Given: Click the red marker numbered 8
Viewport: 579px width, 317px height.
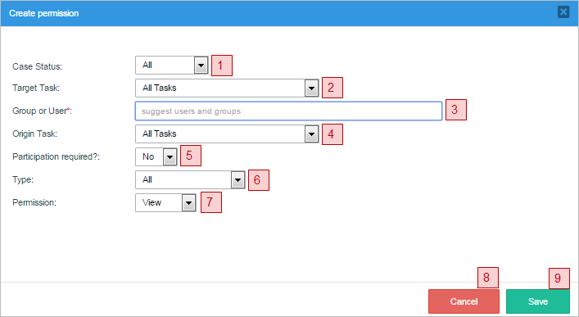Looking at the screenshot, I should (488, 278).
